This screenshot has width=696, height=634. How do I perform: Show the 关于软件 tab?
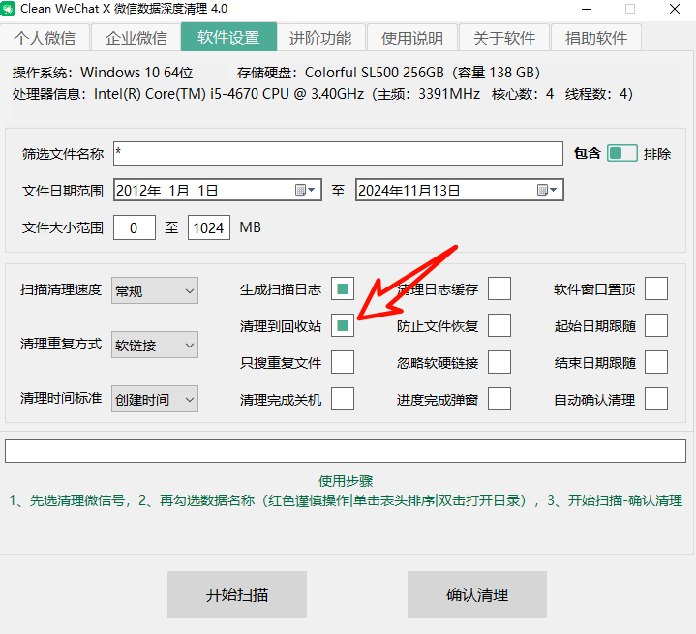[x=504, y=38]
